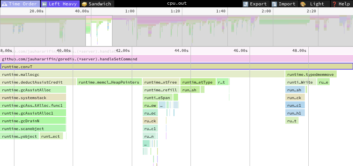
Task: Click the cpu.out profile title
Action: 176,4
